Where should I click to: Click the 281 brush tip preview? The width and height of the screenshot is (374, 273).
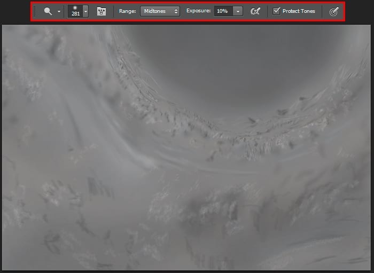click(75, 9)
